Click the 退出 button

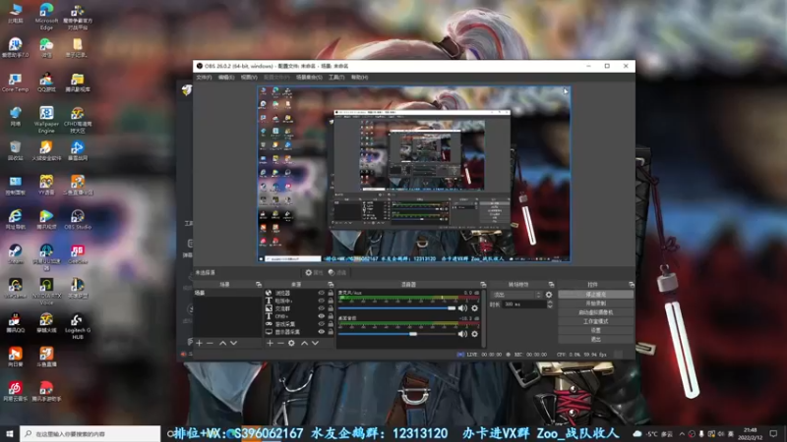(x=596, y=340)
